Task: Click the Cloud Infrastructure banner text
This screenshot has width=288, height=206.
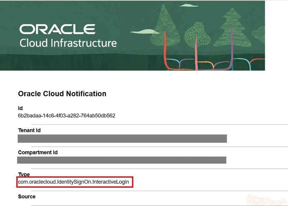Action: (x=68, y=43)
